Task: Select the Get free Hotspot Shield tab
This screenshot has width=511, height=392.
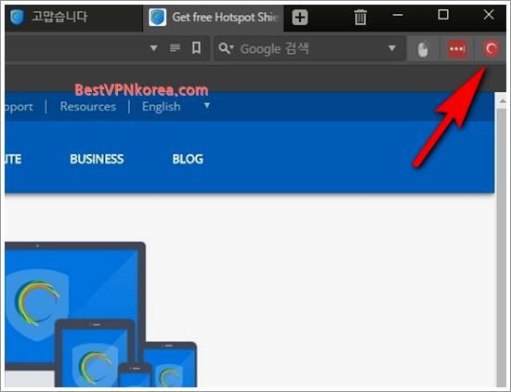Action: tap(214, 17)
